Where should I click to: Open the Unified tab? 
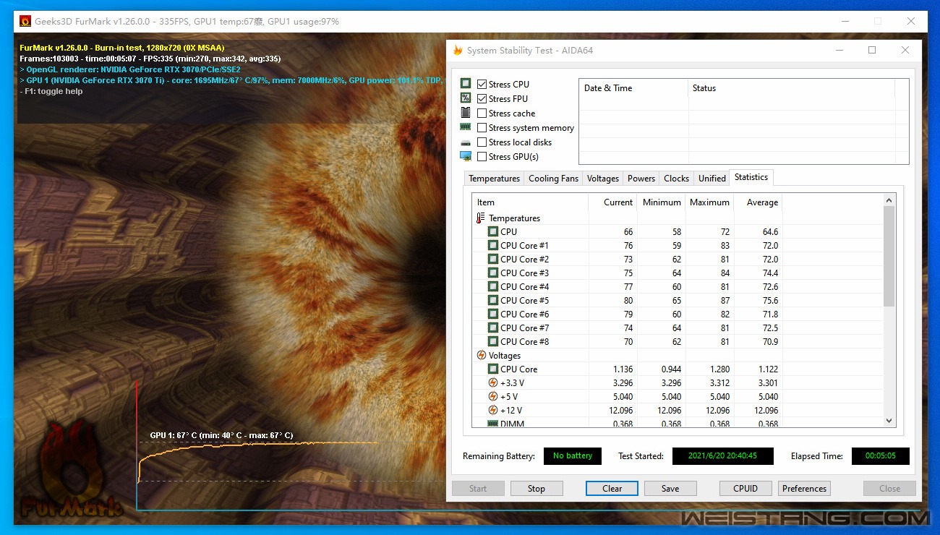click(x=712, y=179)
